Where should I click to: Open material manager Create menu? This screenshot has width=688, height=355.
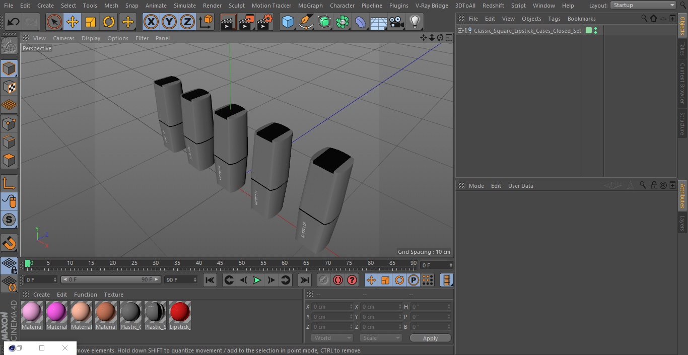(x=42, y=295)
